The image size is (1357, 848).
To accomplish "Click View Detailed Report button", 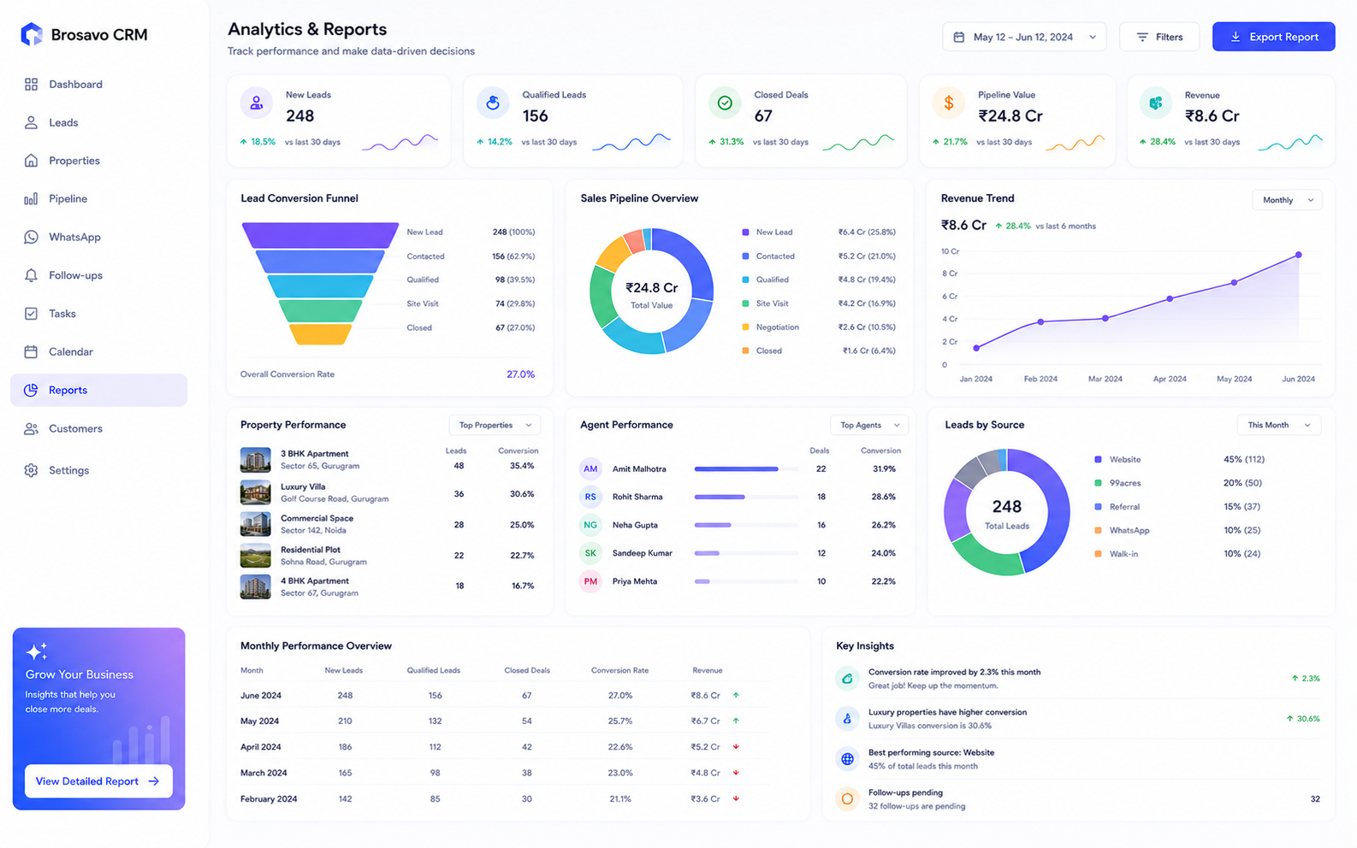I will 98,781.
